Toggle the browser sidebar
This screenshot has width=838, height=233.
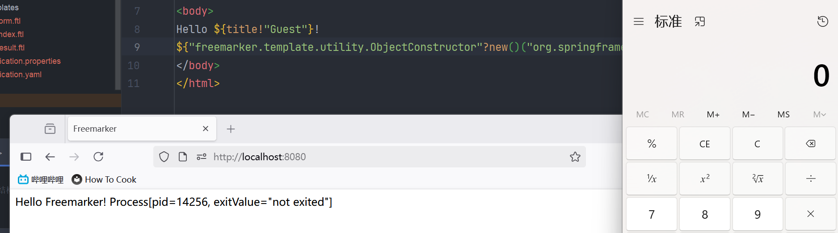click(x=26, y=157)
